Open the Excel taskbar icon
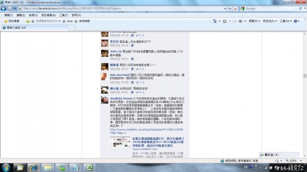This screenshot has height=172, width=307. (90, 168)
